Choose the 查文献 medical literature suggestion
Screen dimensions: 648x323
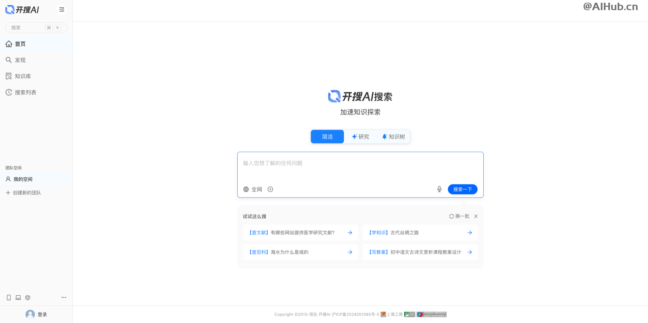click(300, 233)
